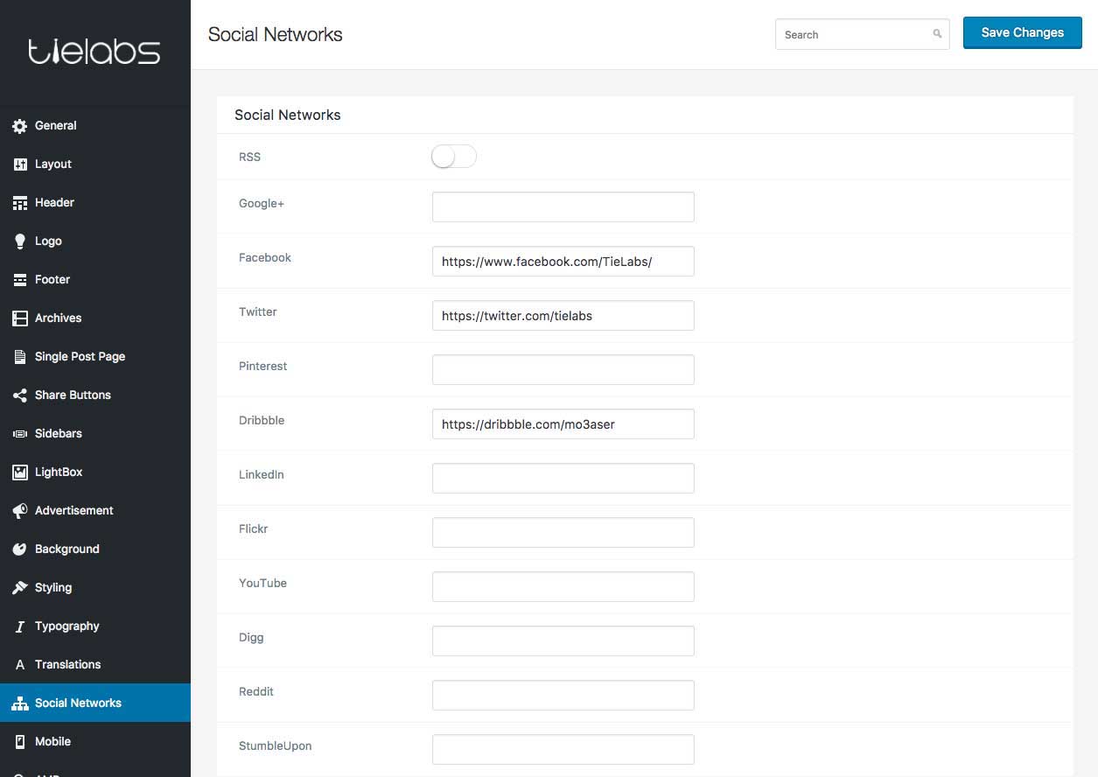Click the LinkedIn label

pos(262,475)
